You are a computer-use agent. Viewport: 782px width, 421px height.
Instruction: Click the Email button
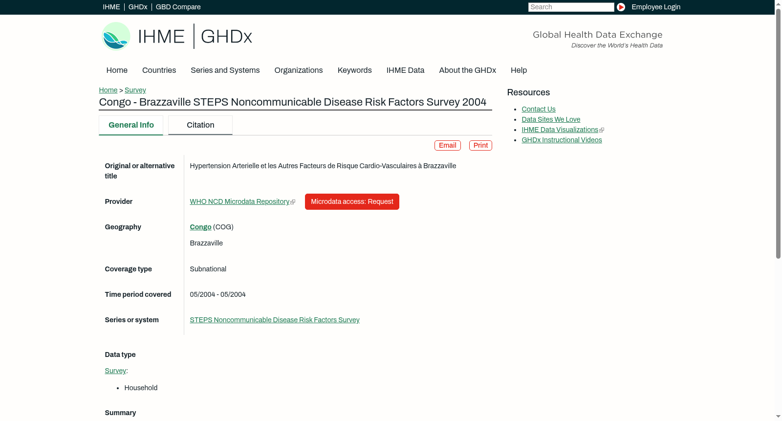tap(448, 146)
